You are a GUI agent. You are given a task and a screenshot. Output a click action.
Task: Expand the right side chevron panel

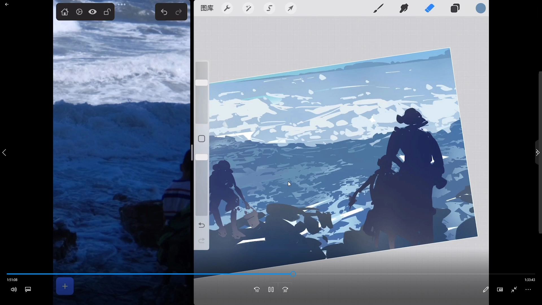coord(537,152)
